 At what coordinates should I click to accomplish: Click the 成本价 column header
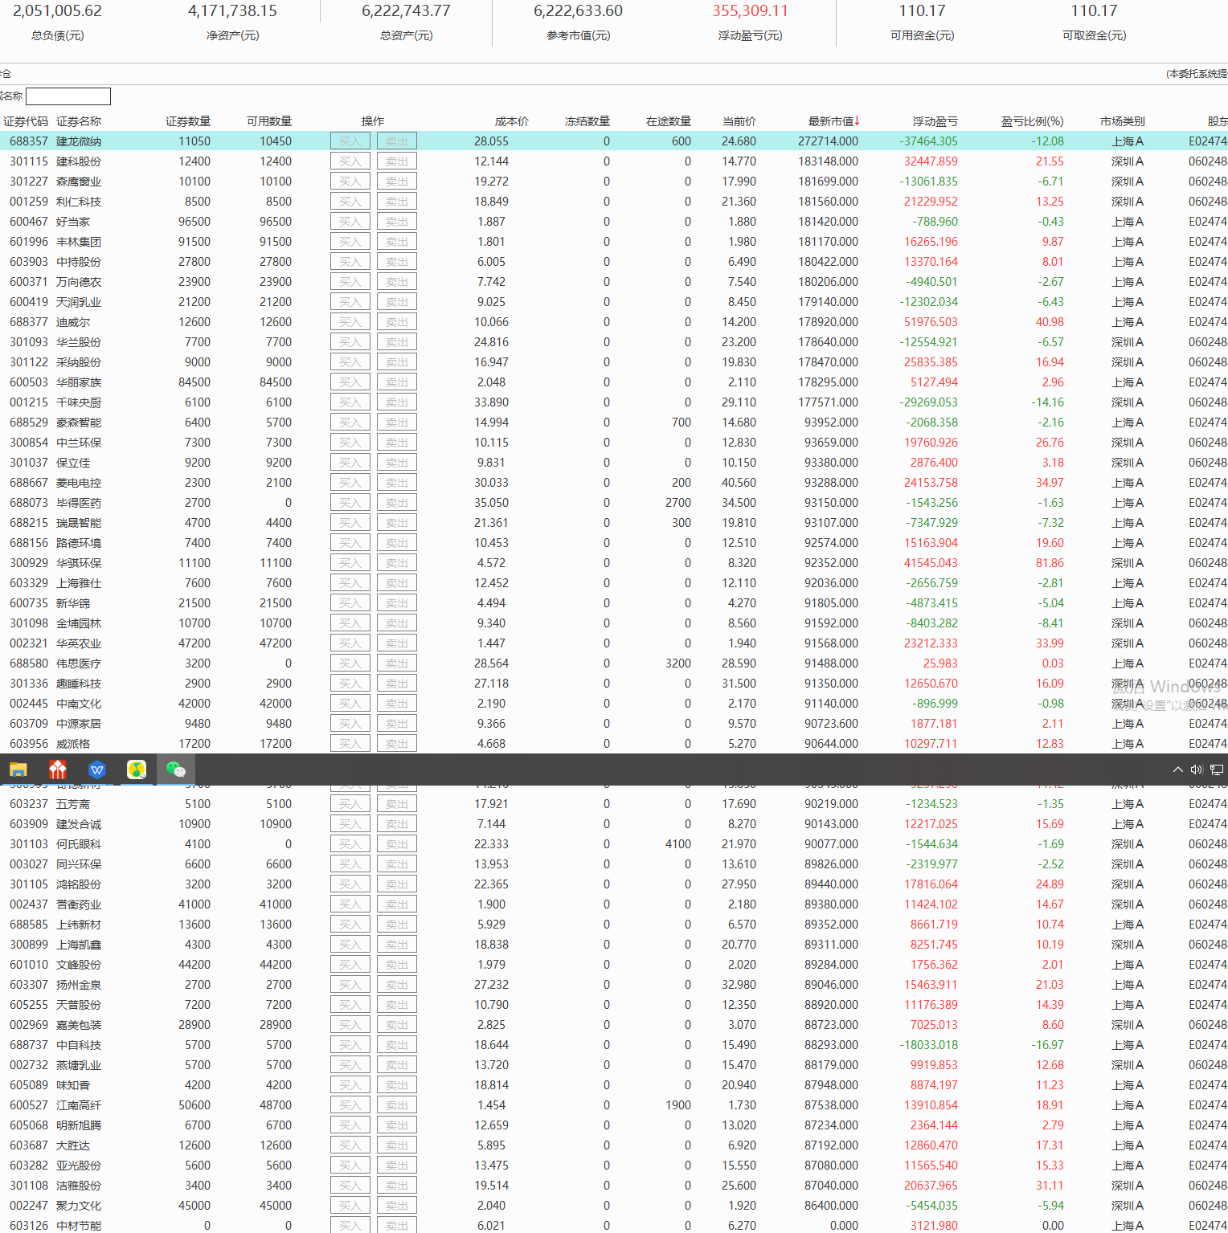click(511, 121)
